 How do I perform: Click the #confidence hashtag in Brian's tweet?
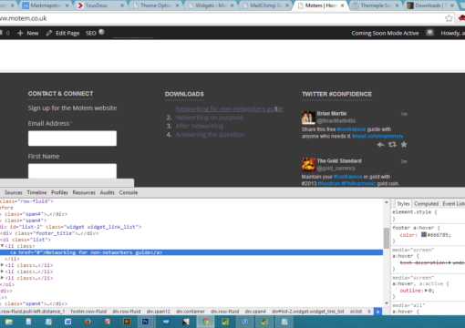[351, 129]
